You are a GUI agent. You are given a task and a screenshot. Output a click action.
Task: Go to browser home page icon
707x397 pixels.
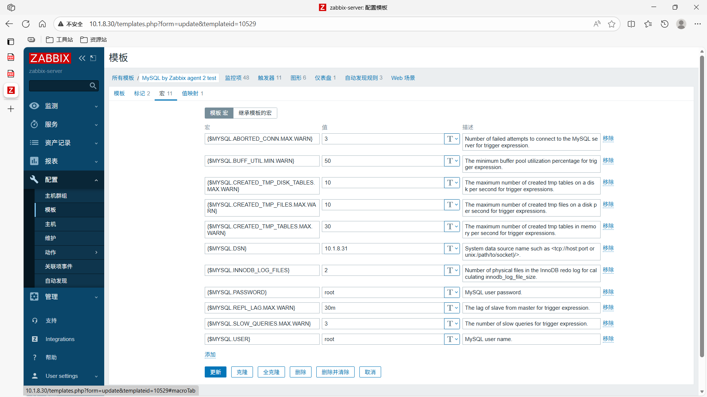pyautogui.click(x=42, y=24)
